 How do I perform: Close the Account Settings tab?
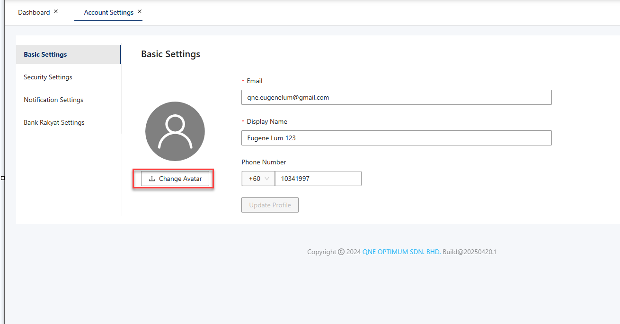click(x=140, y=11)
